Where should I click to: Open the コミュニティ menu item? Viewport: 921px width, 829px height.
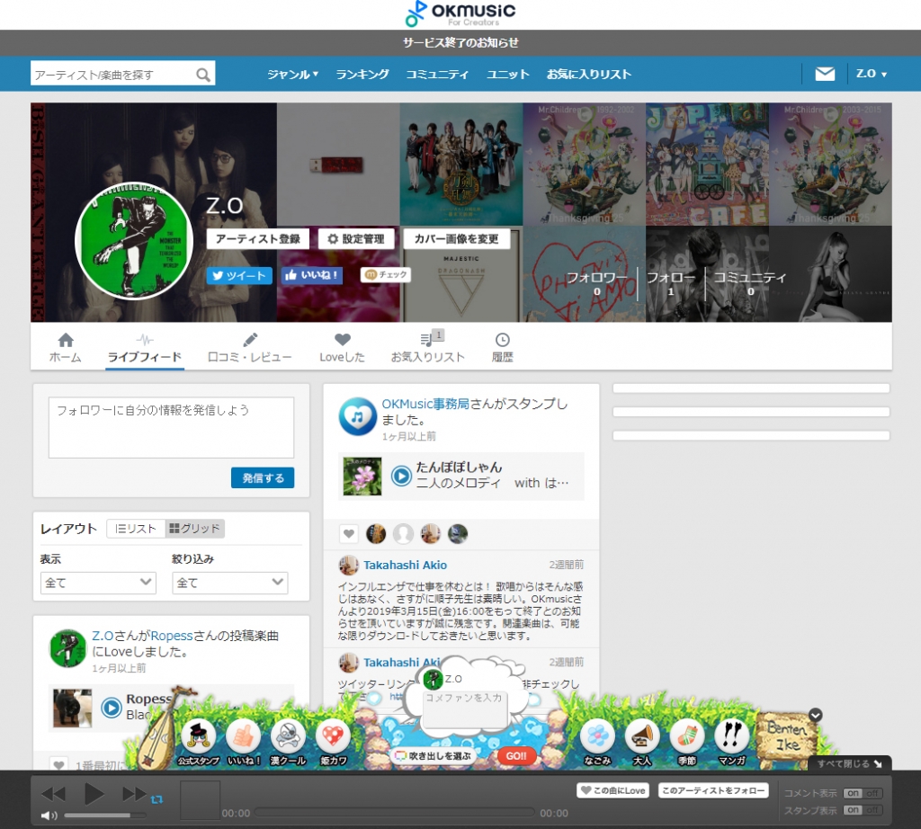438,74
